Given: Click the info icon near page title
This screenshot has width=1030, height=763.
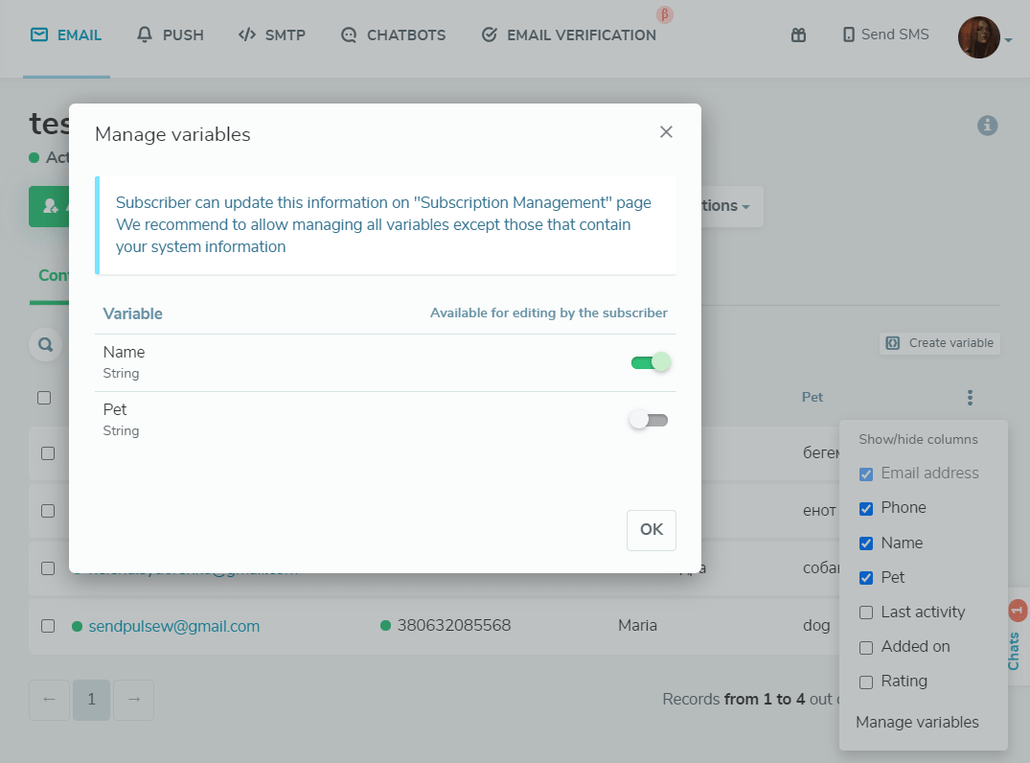Looking at the screenshot, I should click(x=988, y=126).
